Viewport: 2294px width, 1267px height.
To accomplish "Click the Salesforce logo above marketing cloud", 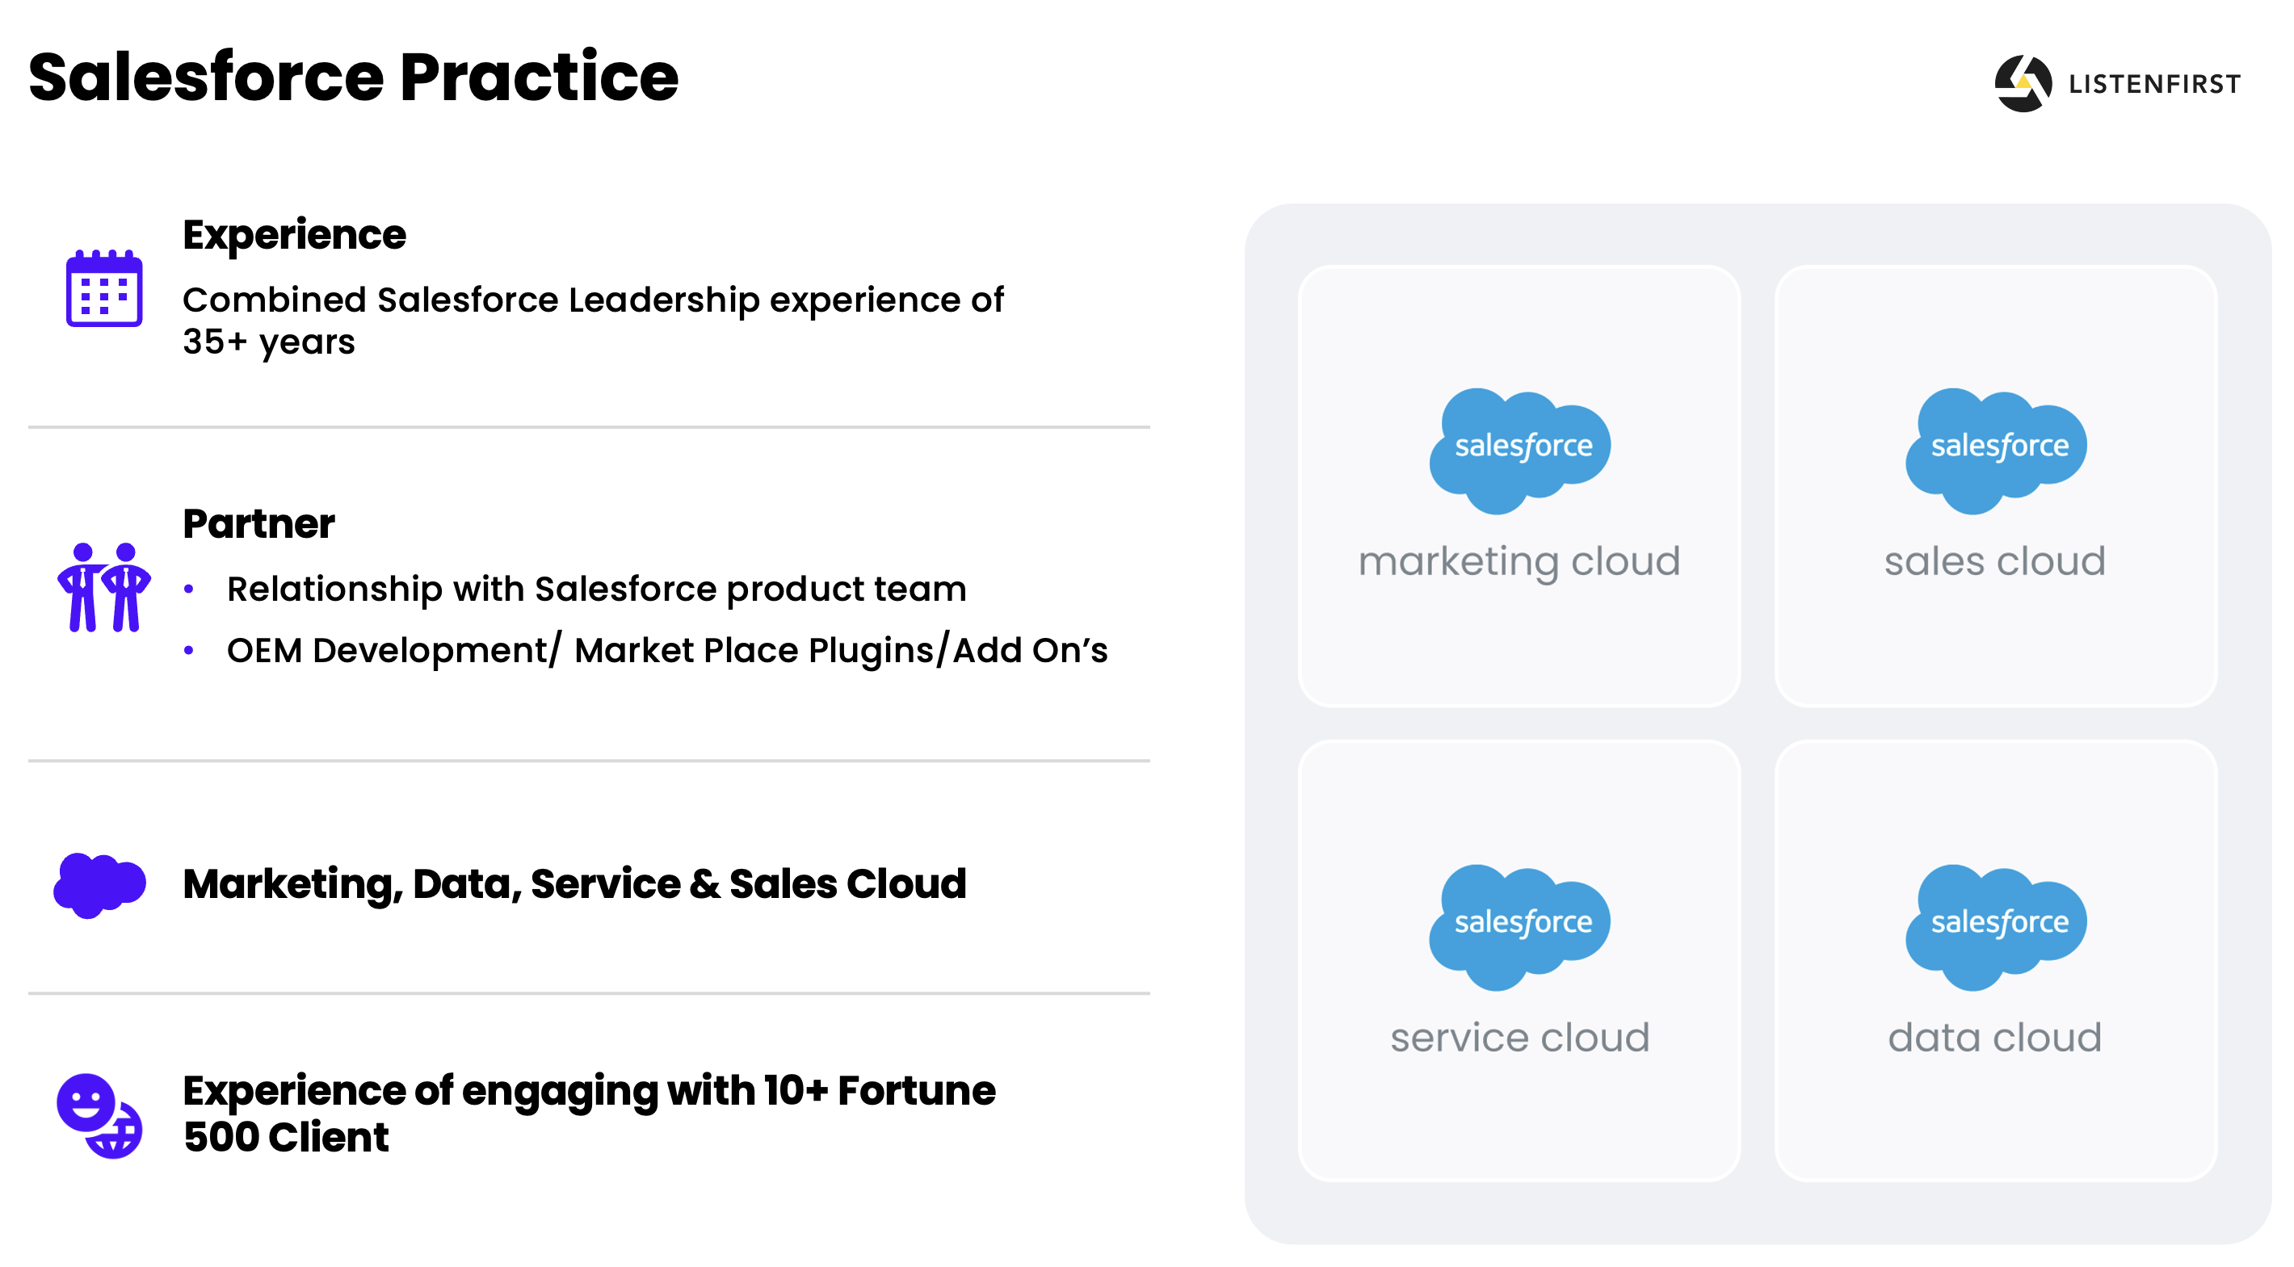I will [1519, 451].
